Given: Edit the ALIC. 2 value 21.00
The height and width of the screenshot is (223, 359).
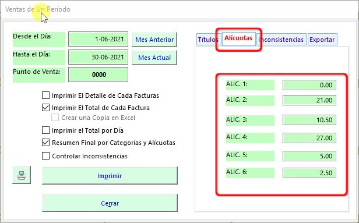Looking at the screenshot, I should click(x=309, y=100).
